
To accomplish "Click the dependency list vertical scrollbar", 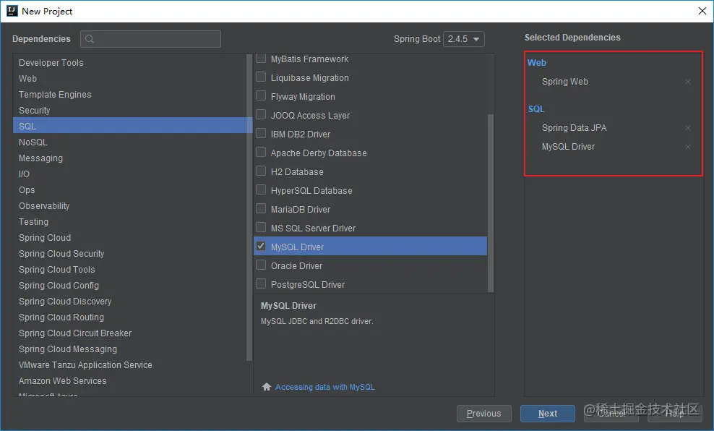I will coord(491,202).
